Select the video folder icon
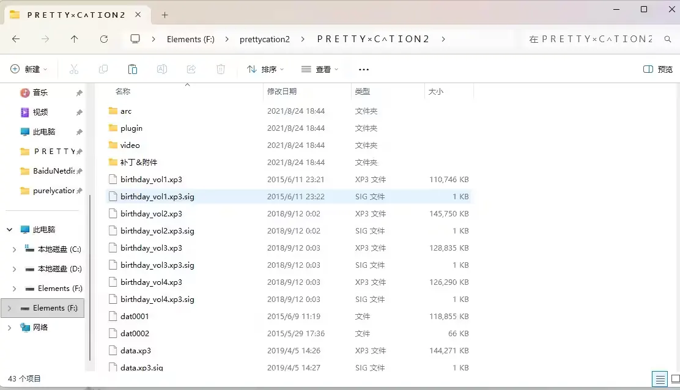This screenshot has height=390, width=680. pos(113,145)
